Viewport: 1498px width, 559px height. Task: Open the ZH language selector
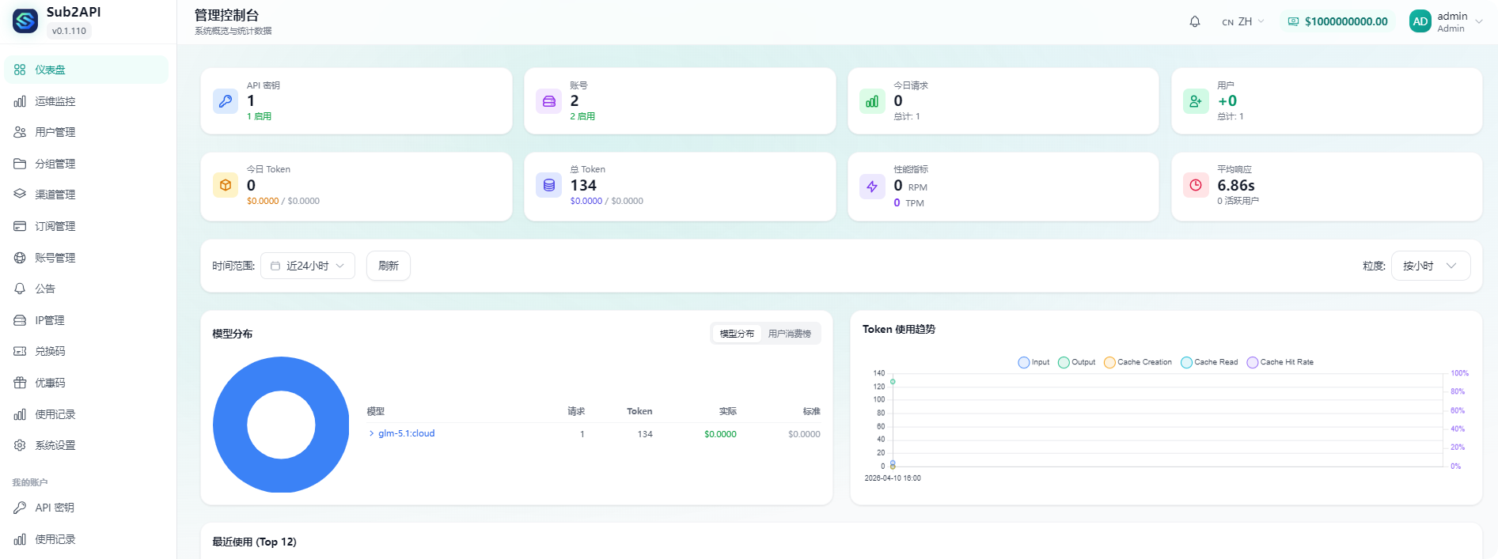tap(1243, 22)
